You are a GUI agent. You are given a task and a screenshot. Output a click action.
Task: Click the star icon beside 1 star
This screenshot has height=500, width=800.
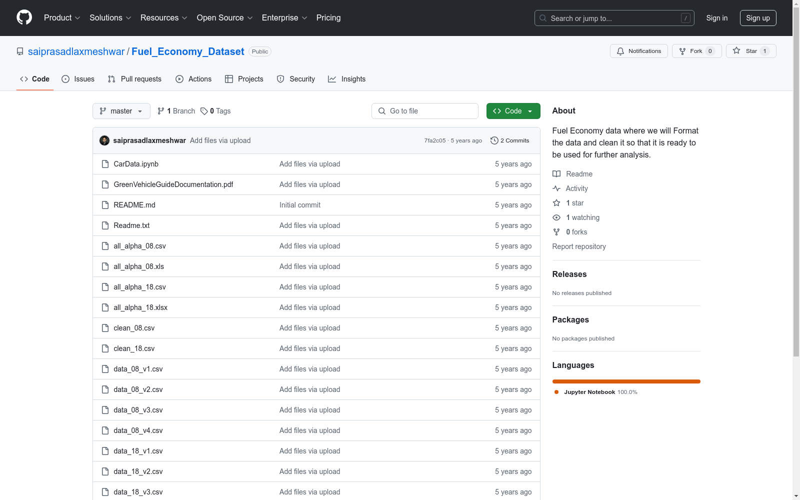coord(556,203)
